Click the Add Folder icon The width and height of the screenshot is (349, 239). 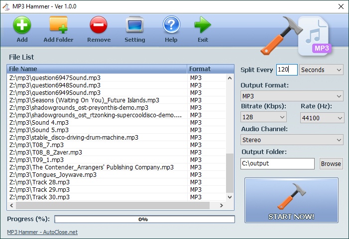pyautogui.click(x=58, y=25)
